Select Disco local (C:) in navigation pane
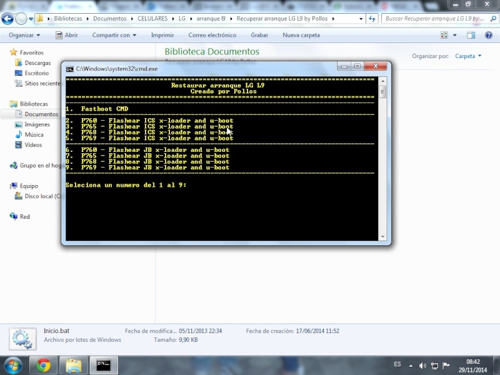Screen dimensions: 500x375 point(42,196)
